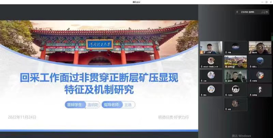The image size is (273, 138).
Task: Click the 指导老师 label on the slide
Action: point(112,105)
